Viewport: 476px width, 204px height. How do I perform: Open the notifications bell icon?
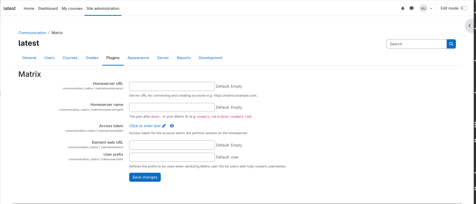[403, 8]
